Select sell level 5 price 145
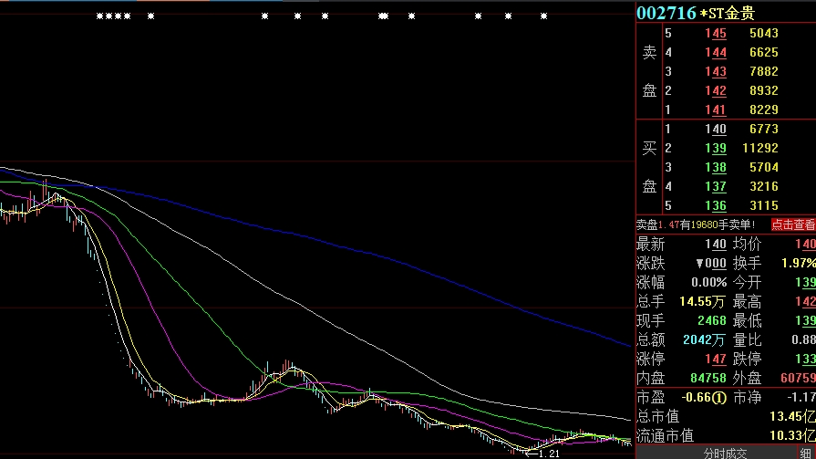 tap(716, 34)
